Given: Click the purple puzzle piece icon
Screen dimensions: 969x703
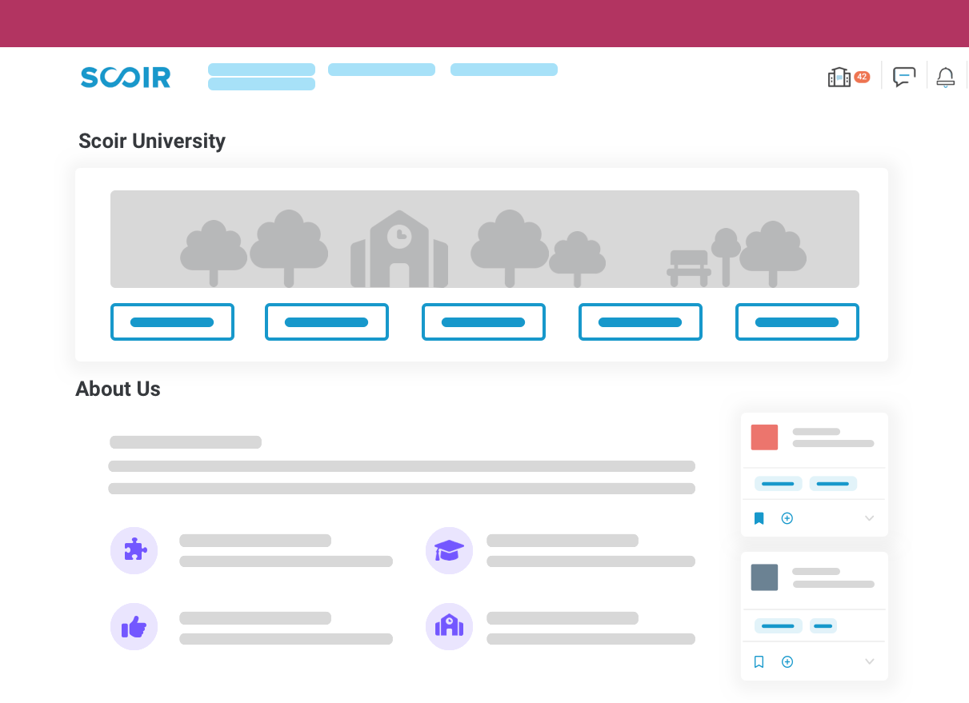Looking at the screenshot, I should tap(134, 550).
